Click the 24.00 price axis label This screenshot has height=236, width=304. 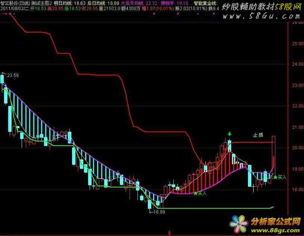coord(298,64)
